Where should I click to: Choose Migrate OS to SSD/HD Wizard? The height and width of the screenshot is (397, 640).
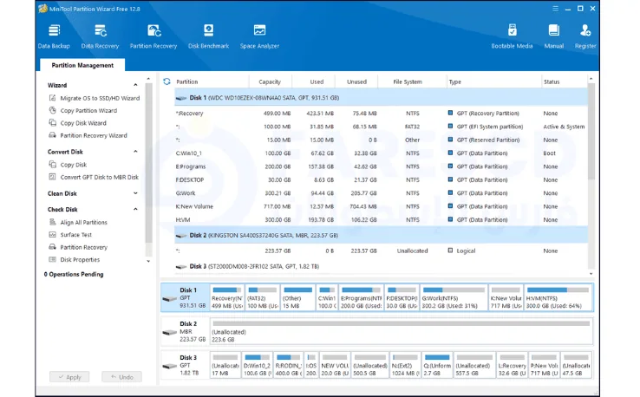(100, 98)
